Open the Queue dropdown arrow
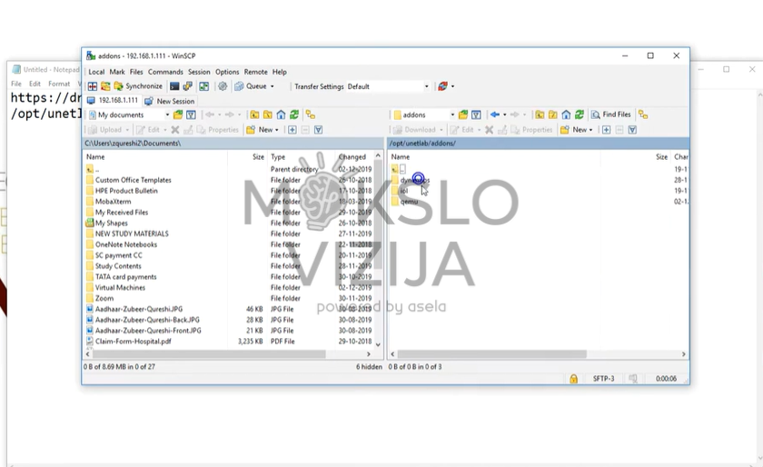 tap(272, 86)
